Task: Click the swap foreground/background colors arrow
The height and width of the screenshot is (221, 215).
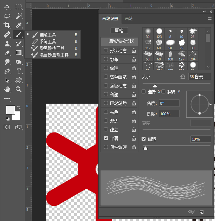Action: (x=19, y=106)
